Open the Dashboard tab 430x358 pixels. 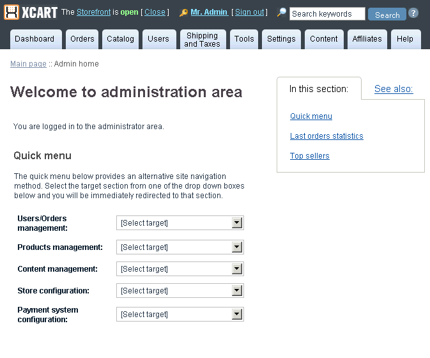[x=36, y=39]
